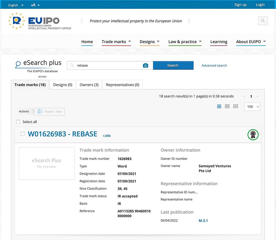Expand the Designs menu
Image resolution: width=276 pixels, height=240 pixels.
(149, 42)
